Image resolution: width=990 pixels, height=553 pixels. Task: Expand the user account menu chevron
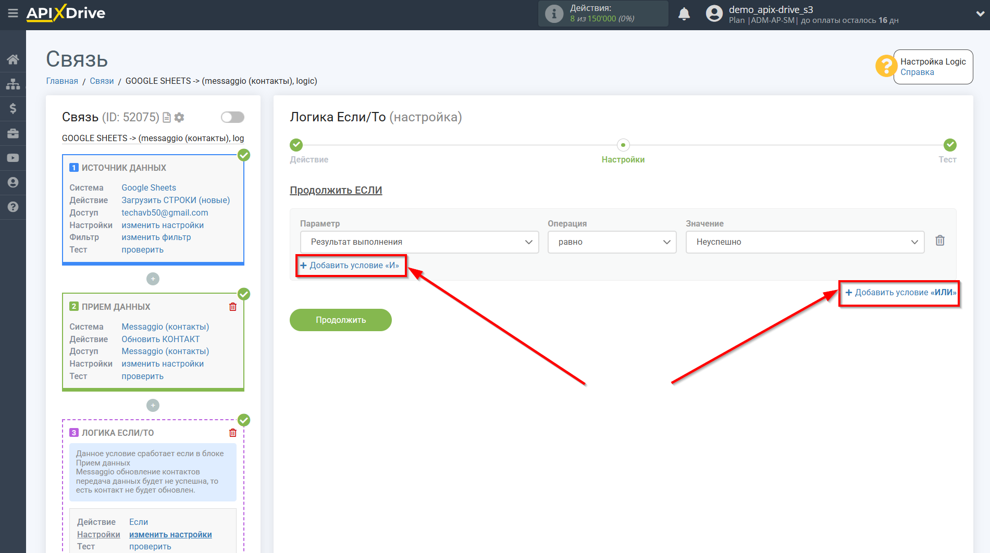(x=980, y=14)
